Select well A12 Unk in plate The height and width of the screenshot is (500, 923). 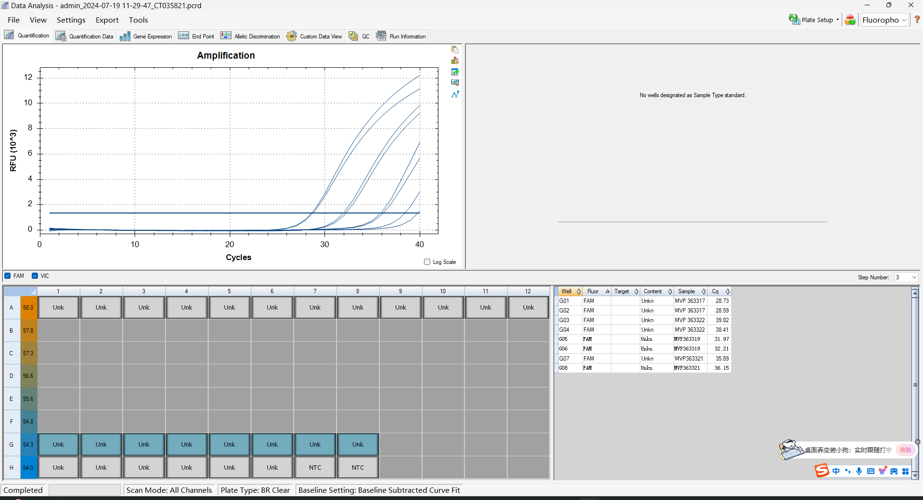528,308
